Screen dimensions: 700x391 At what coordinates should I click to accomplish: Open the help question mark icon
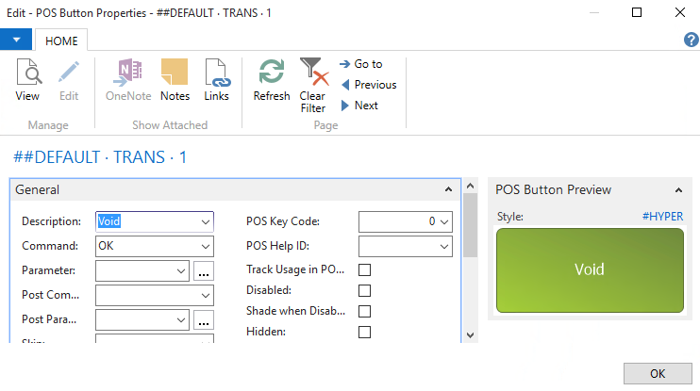[690, 40]
